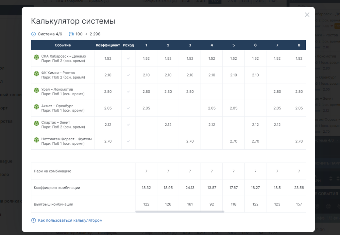Click 24.13 coefficient in combination 3
This screenshot has width=340, height=235.
[x=190, y=188]
